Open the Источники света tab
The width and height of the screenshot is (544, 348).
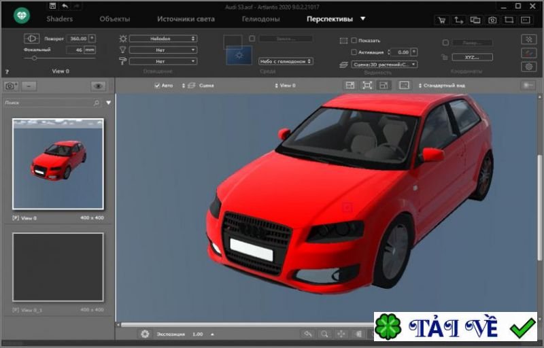[x=186, y=19]
